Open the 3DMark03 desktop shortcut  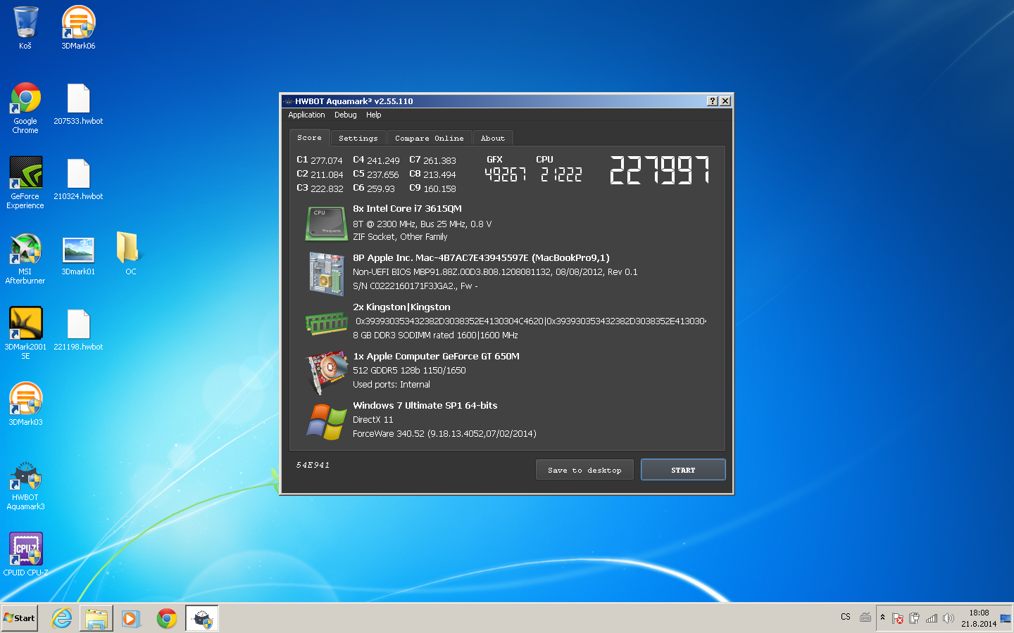pyautogui.click(x=25, y=404)
